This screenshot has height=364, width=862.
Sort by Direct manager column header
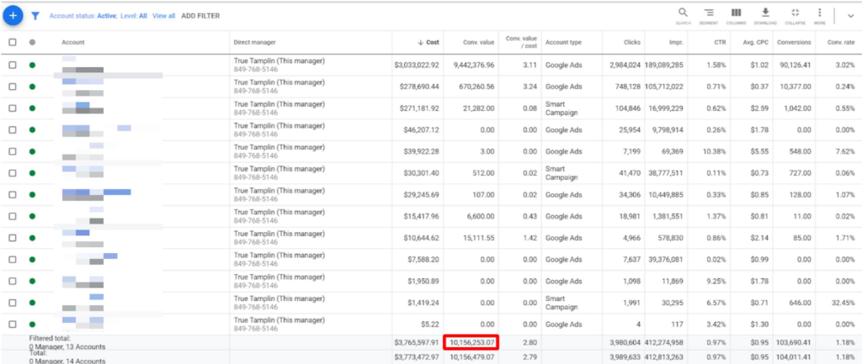click(254, 42)
